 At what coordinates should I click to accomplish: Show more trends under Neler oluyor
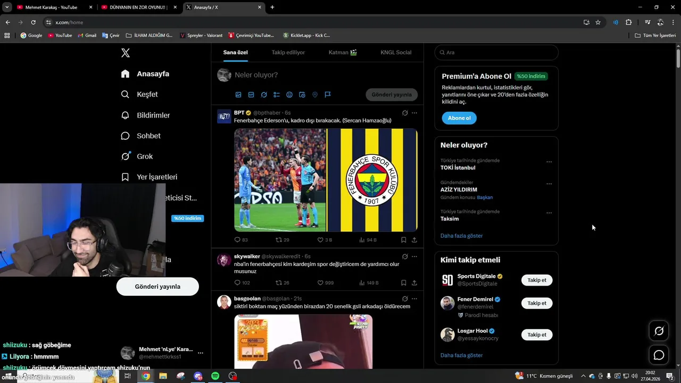click(x=462, y=236)
